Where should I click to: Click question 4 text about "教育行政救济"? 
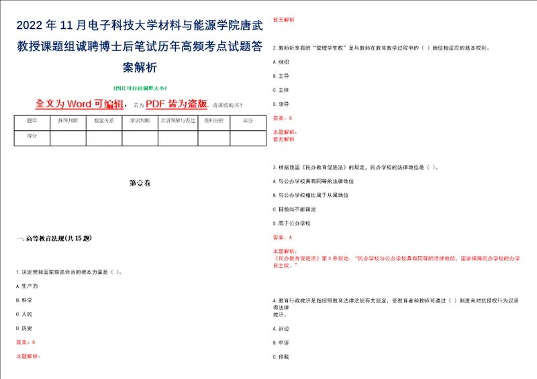(x=396, y=307)
